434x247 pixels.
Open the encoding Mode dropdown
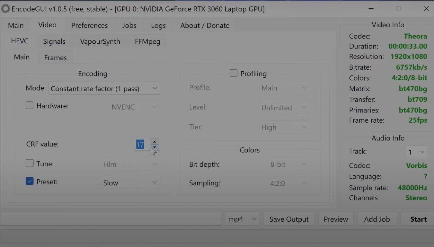point(104,88)
